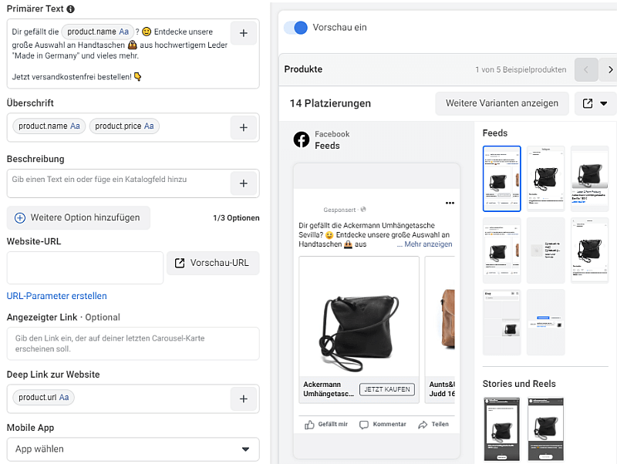The image size is (617, 464).
Task: Click the Angezeigter Link input field
Action: (x=133, y=344)
